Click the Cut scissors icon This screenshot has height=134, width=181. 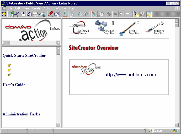[17, 14]
